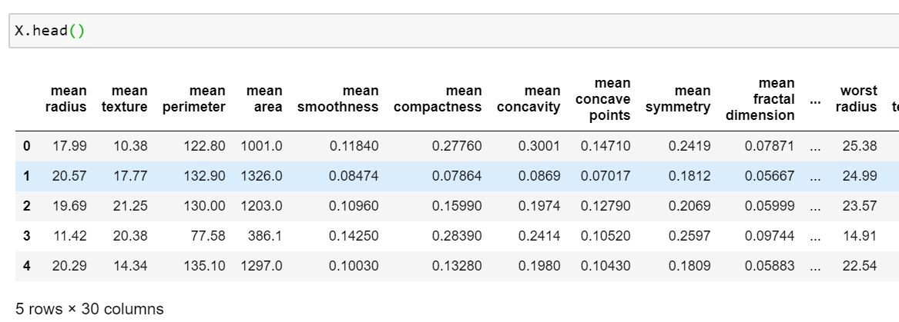Click row index 3 label
The width and height of the screenshot is (899, 322).
click(x=26, y=236)
